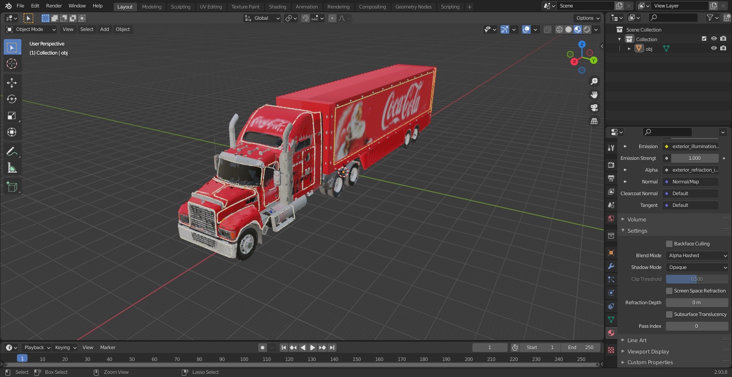Collapse the Settings panel
Screen dimensions: 732x377
tap(637, 230)
